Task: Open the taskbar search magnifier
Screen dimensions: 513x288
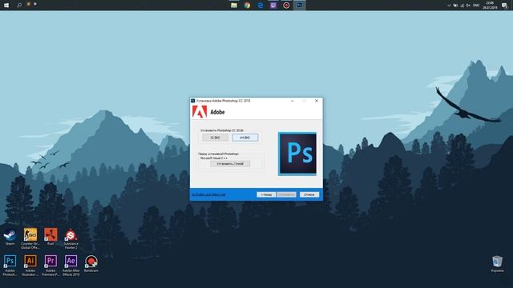Action: [19, 6]
